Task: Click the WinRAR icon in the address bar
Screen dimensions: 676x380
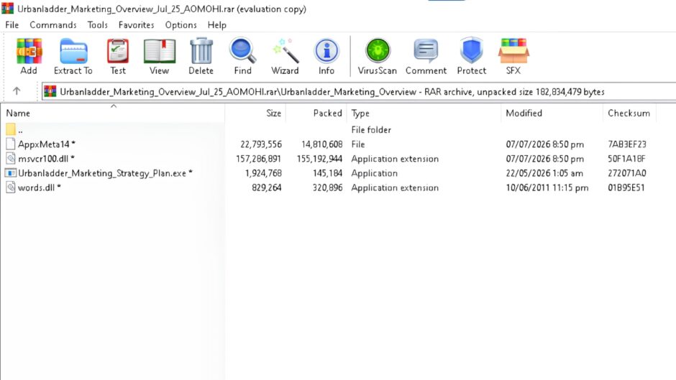Action: click(50, 91)
